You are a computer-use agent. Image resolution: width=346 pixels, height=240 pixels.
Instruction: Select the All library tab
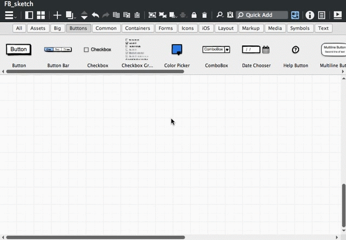coord(19,28)
